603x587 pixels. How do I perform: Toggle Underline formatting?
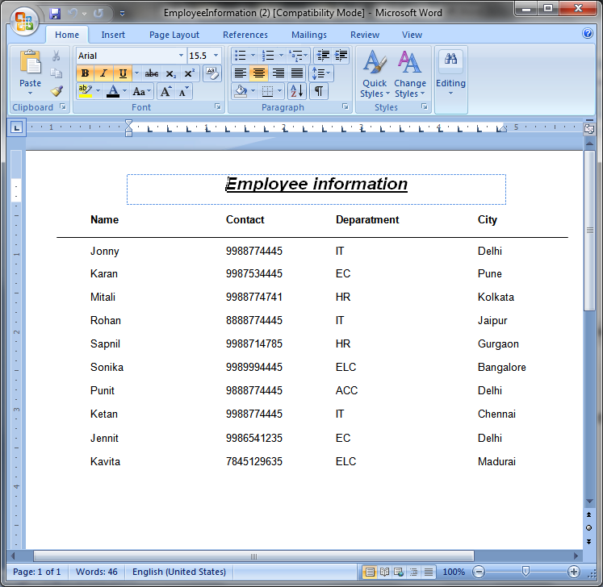coord(123,73)
